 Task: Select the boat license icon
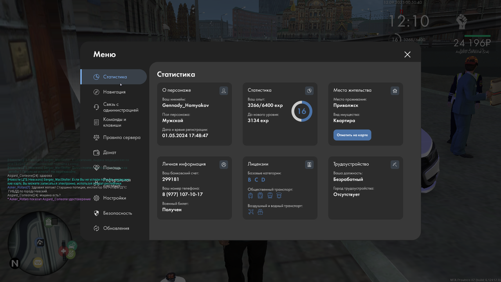pyautogui.click(x=260, y=212)
